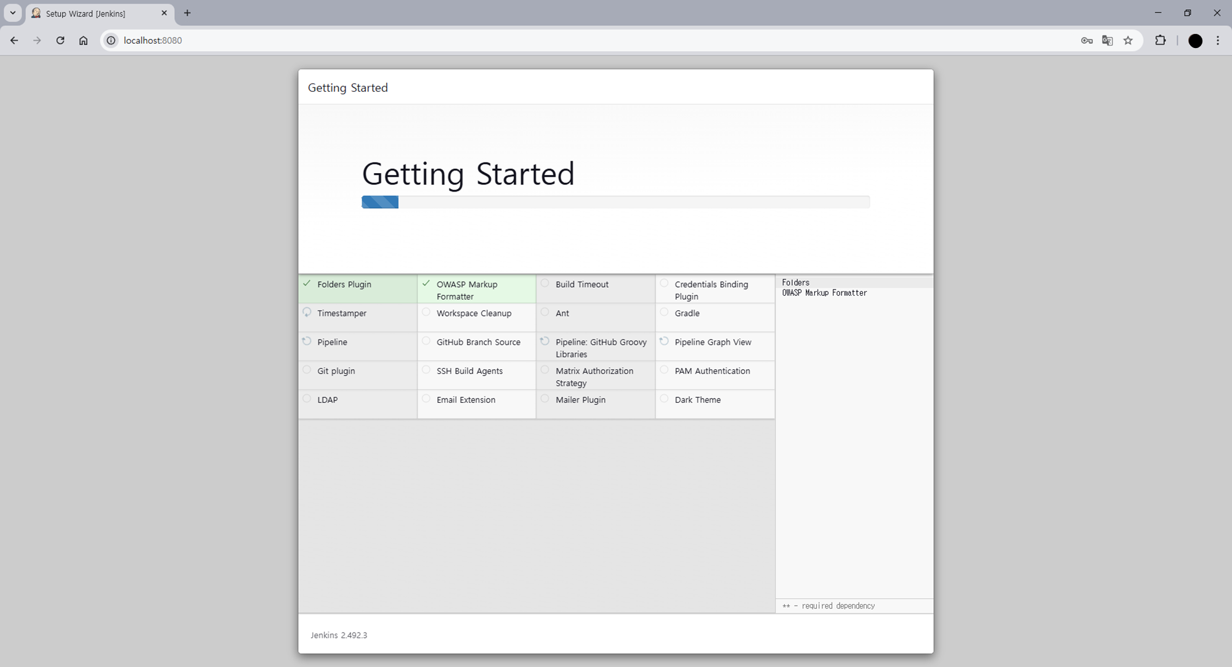
Task: Click the pending circle beside PAM Authentication
Action: (x=664, y=370)
